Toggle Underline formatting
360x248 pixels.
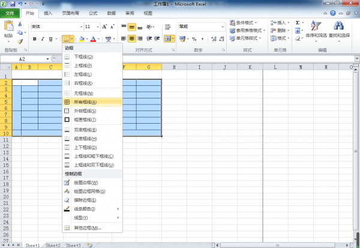[51, 39]
